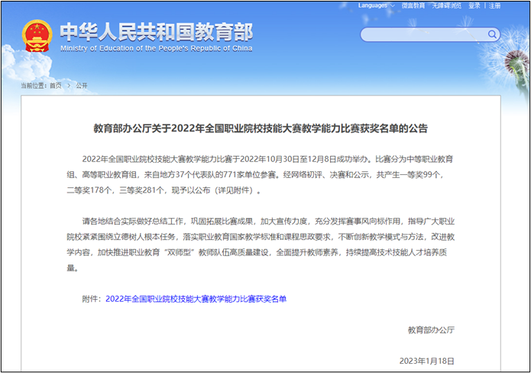Go to 首页 in the breadcrumb

click(x=55, y=86)
